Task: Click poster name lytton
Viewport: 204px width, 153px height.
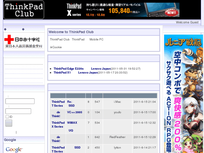Action: coord(117,148)
